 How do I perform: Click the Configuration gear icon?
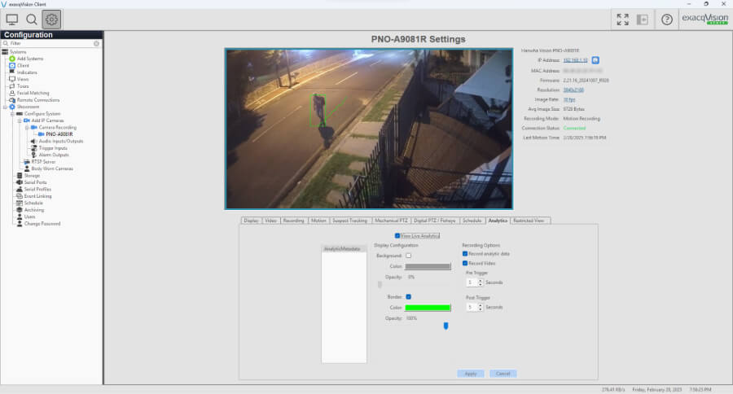tap(51, 19)
